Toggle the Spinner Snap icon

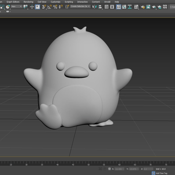61,7
